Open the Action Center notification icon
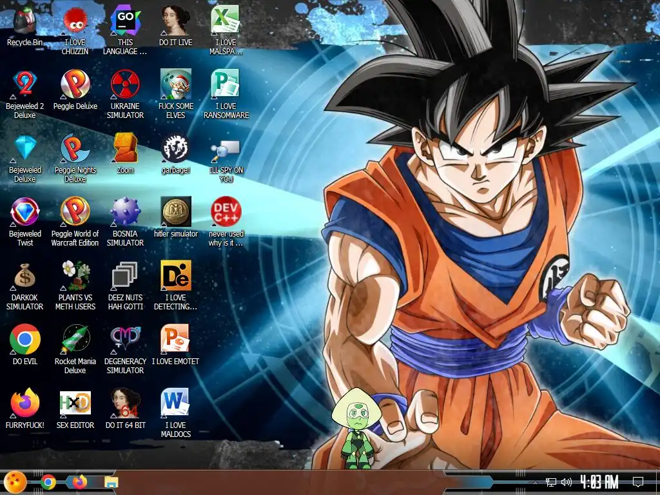The image size is (660, 495). [x=638, y=482]
